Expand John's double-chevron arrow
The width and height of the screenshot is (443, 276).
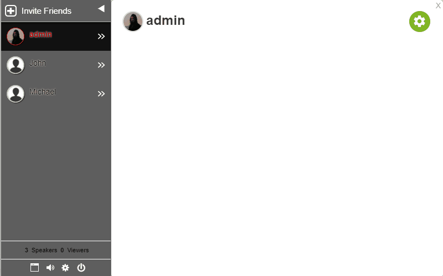point(101,65)
